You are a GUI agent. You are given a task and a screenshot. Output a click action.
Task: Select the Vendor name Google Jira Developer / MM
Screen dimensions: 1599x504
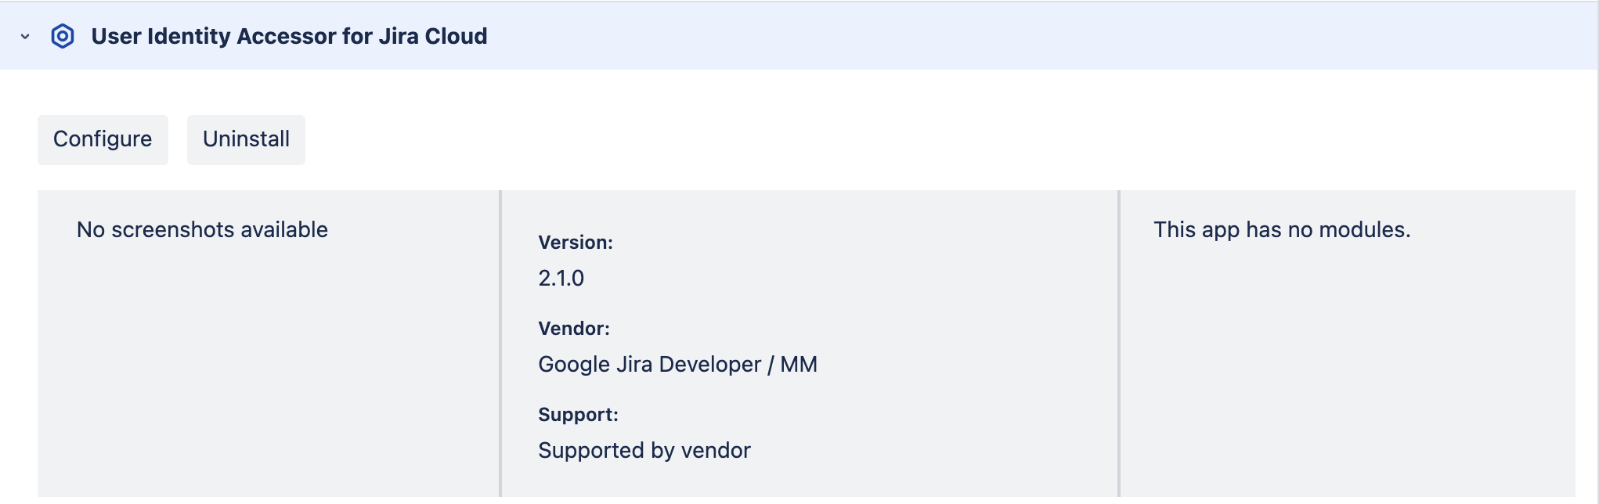[x=677, y=363]
